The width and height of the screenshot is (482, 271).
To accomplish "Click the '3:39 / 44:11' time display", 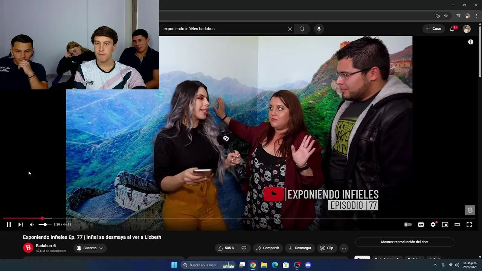I will [62, 225].
